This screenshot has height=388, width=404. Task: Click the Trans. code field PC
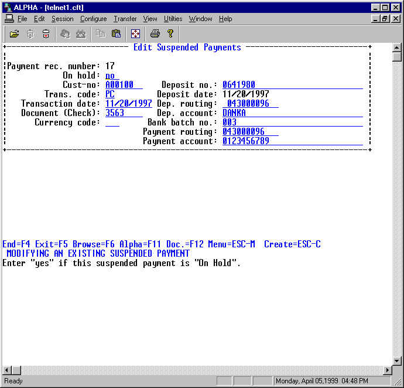(x=110, y=94)
